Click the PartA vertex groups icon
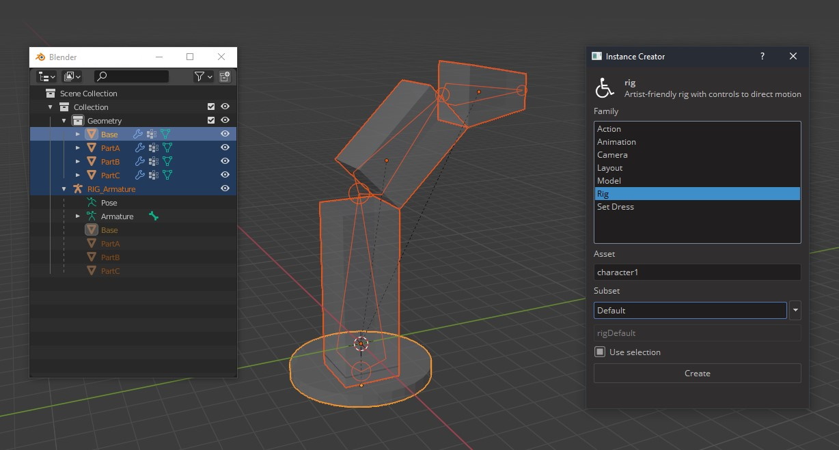The height and width of the screenshot is (450, 839). (x=153, y=148)
